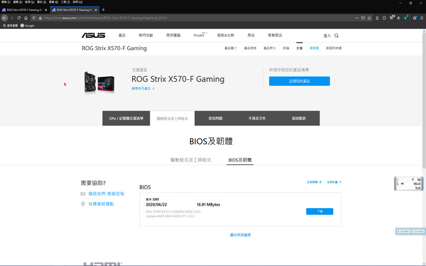
Task: Open the 工具 (Tools) menu in menu bar
Action: pos(65,2)
